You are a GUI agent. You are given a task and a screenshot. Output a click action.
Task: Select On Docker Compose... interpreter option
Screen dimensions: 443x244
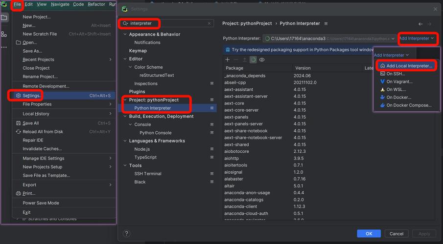tap(406, 105)
